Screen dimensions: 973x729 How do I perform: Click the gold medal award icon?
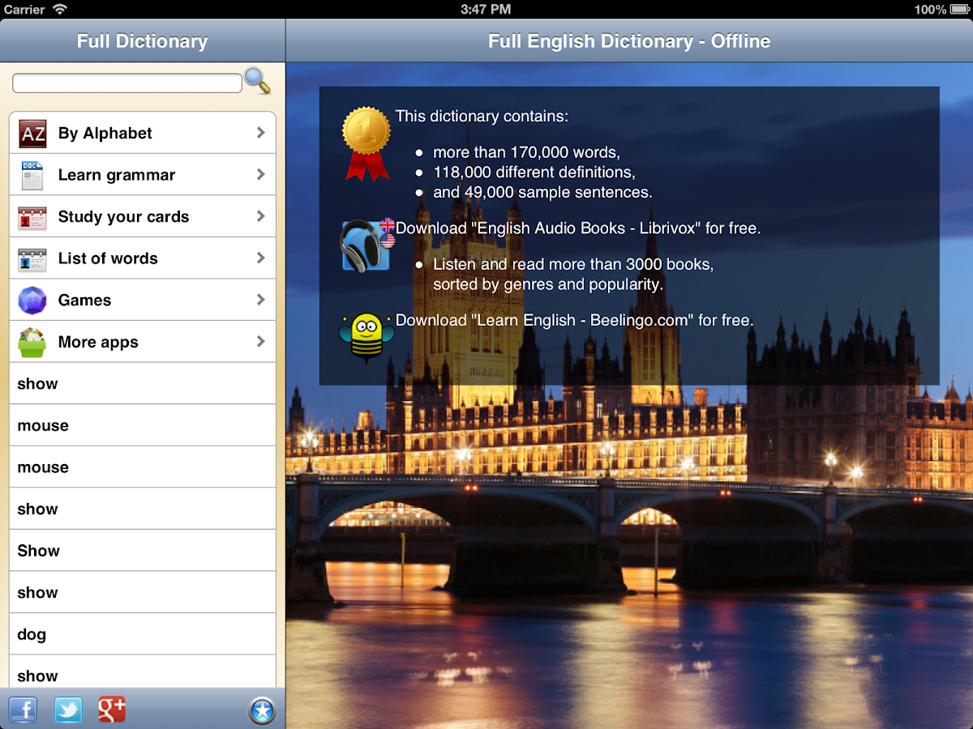pos(365,130)
